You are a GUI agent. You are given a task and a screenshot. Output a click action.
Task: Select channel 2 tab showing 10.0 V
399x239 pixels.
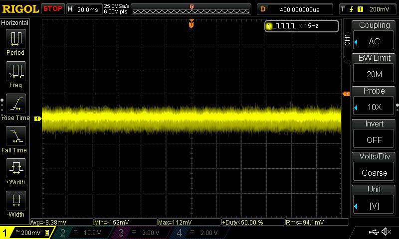coord(83,233)
